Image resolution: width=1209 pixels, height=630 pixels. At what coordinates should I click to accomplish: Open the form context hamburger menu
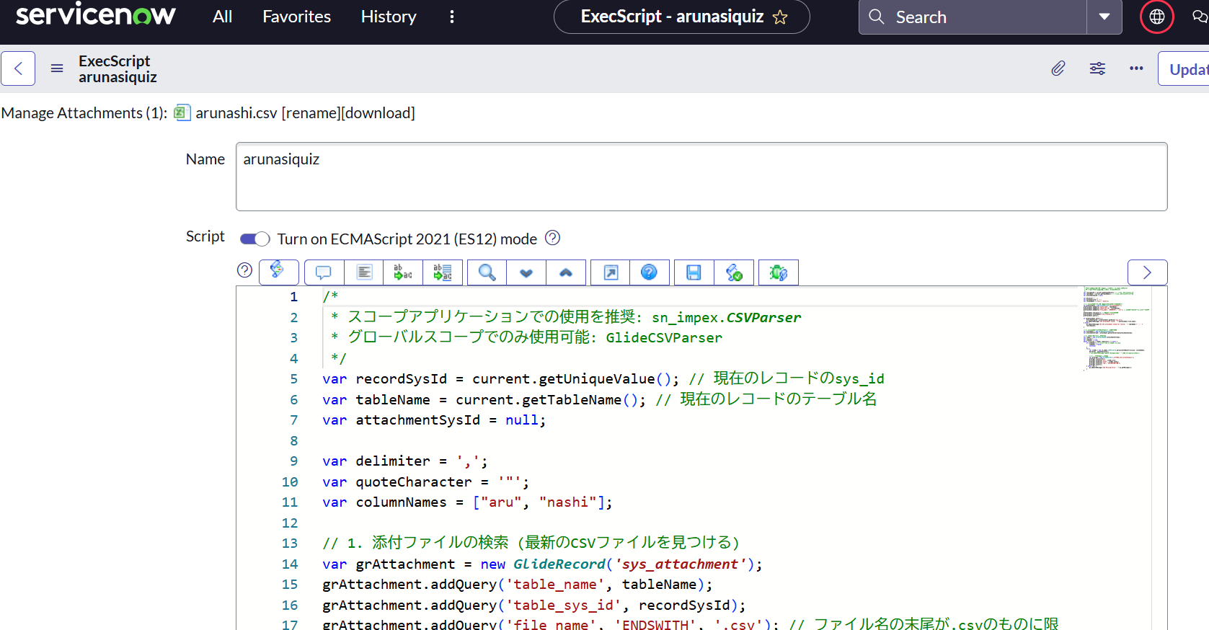57,68
